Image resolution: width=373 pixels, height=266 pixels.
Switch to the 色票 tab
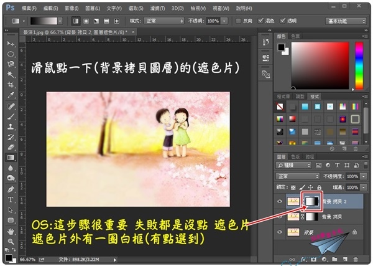(295, 36)
